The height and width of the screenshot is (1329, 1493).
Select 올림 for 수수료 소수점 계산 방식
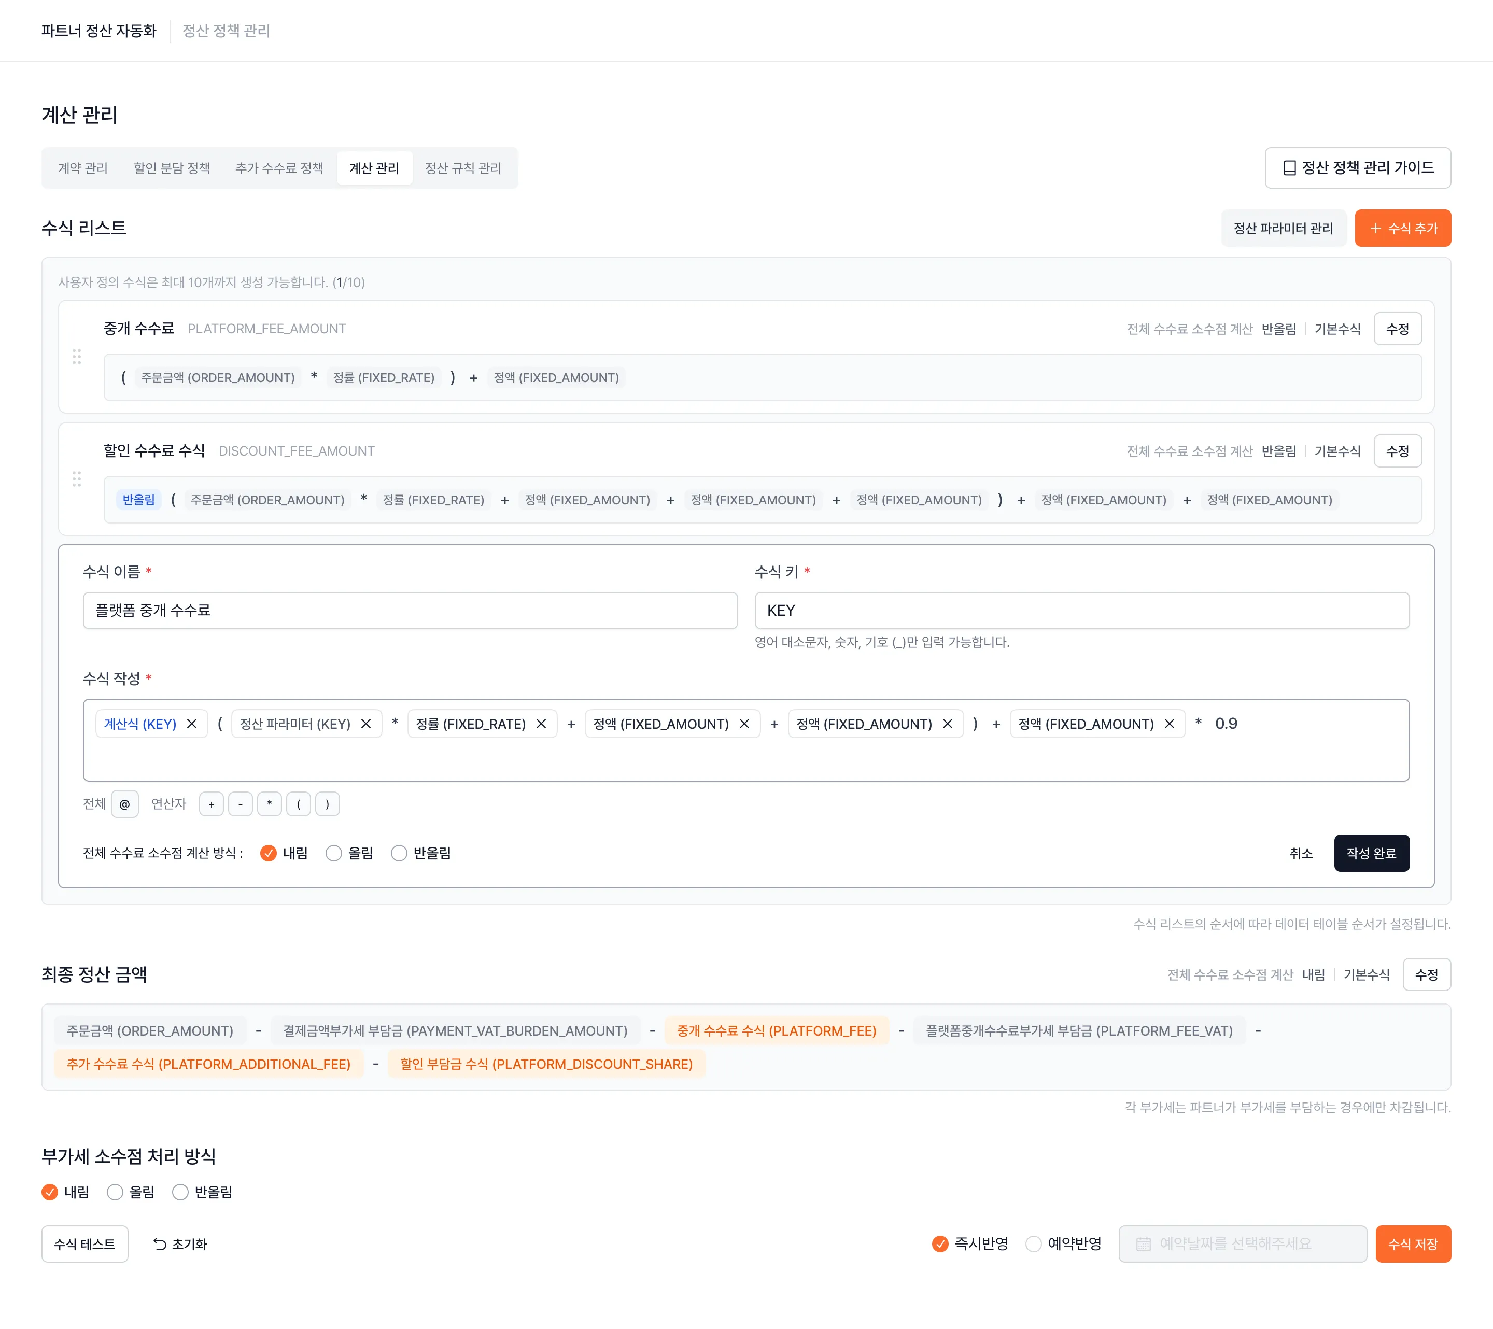tap(334, 853)
